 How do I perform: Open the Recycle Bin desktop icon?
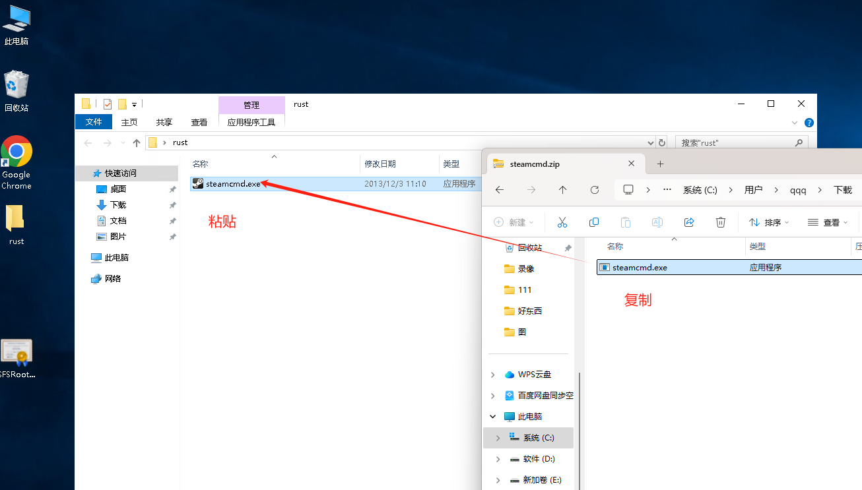(17, 91)
